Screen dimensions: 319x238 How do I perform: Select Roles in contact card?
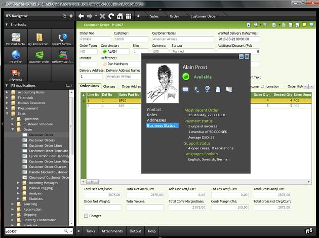pyautogui.click(x=152, y=115)
